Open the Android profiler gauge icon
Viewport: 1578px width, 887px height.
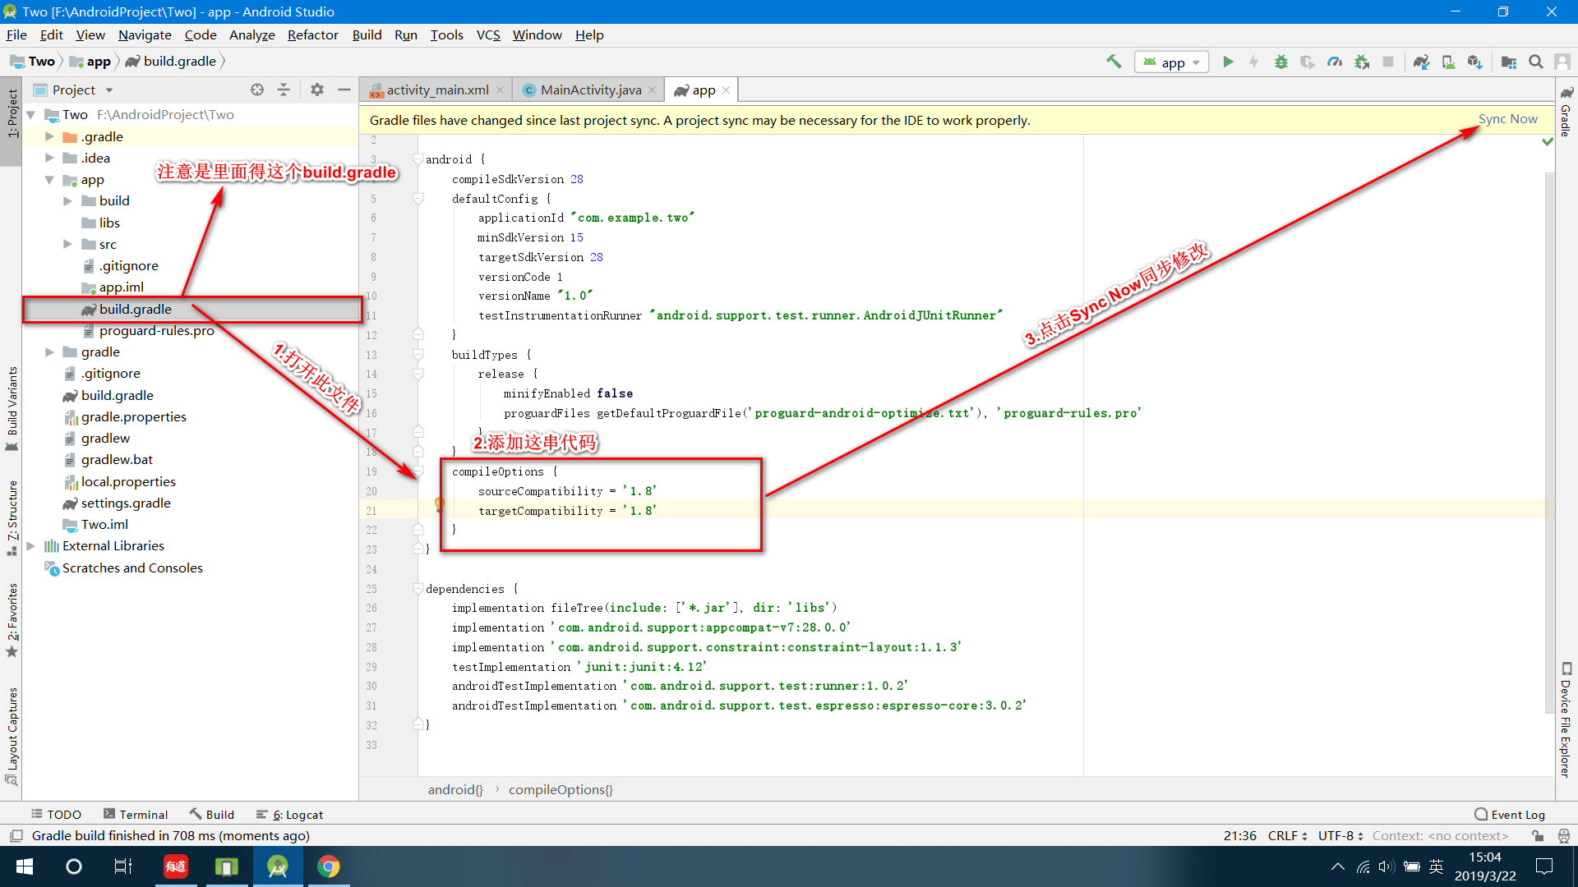click(1335, 62)
